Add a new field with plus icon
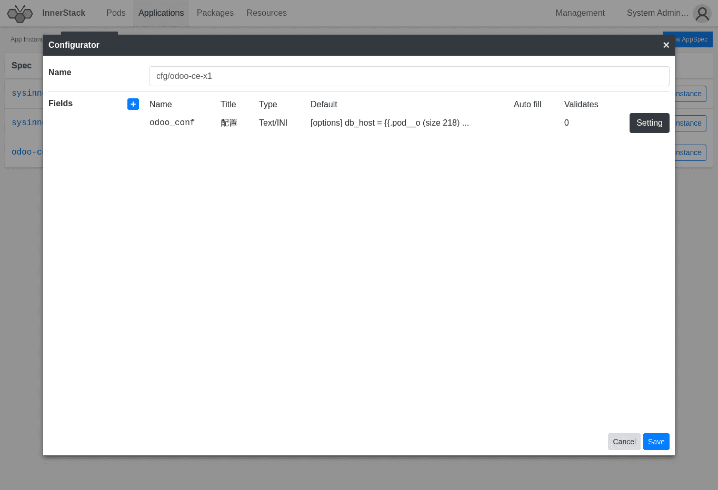This screenshot has width=718, height=490. (133, 104)
